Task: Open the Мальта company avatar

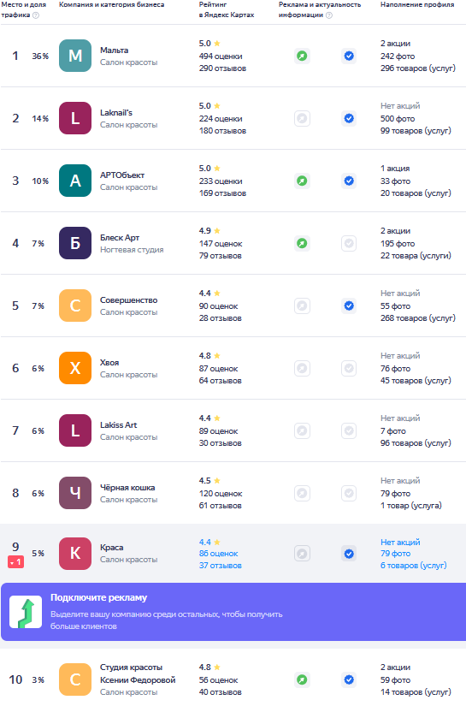Action: pos(75,56)
